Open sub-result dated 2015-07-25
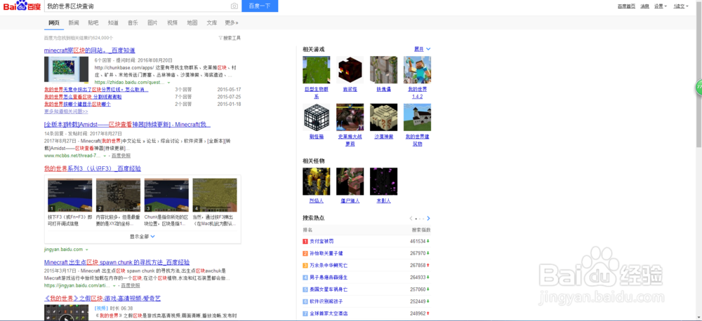 pos(83,97)
